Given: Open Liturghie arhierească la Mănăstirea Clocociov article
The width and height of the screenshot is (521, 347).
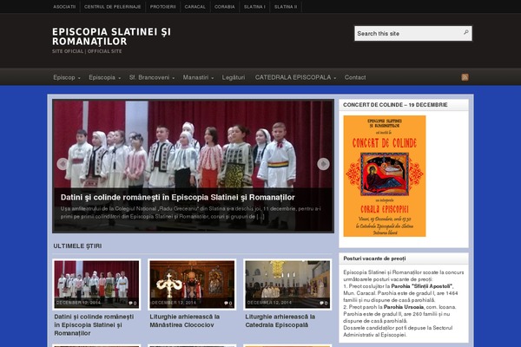Looking at the screenshot, I should [191, 321].
